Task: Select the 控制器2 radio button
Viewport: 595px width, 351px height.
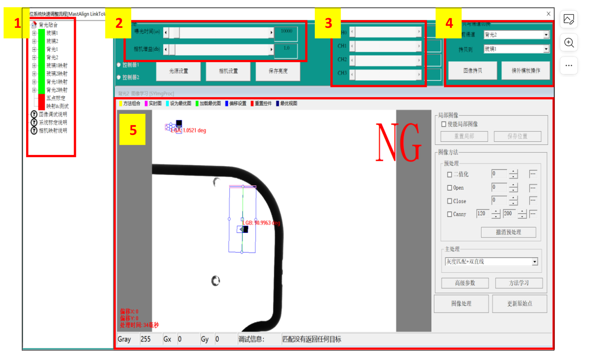Action: point(119,77)
